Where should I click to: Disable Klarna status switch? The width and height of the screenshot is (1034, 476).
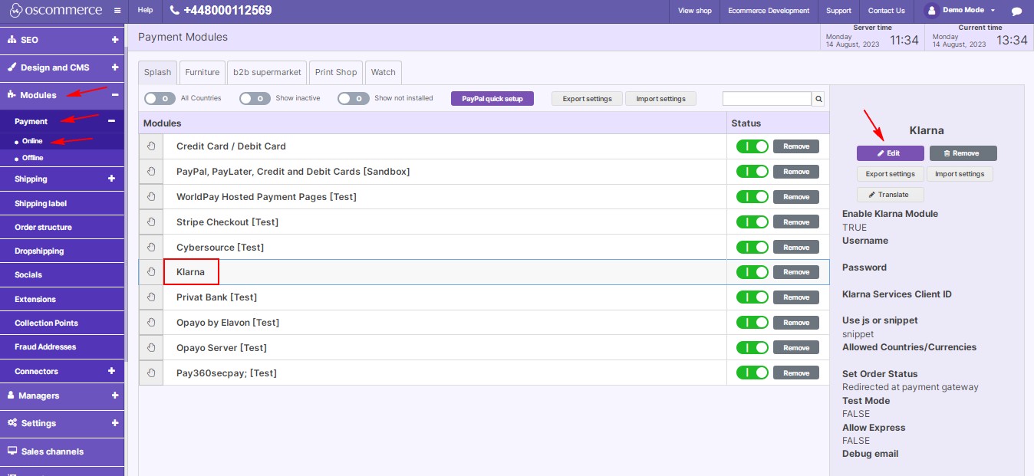tap(752, 272)
